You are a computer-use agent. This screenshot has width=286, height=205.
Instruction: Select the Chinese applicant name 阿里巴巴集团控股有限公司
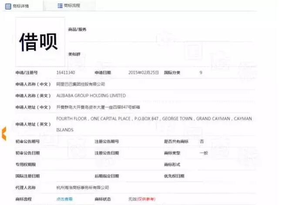[x=81, y=84]
